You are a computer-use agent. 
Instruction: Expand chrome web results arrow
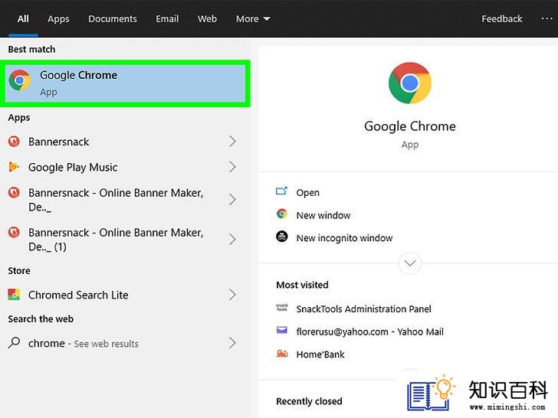[x=232, y=343]
